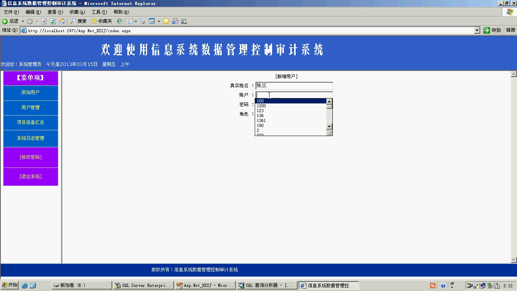Open the 帮助 menu
The width and height of the screenshot is (517, 291).
pyautogui.click(x=121, y=12)
